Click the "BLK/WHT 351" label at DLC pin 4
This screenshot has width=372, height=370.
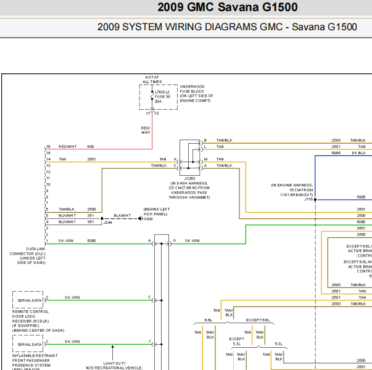[76, 222]
